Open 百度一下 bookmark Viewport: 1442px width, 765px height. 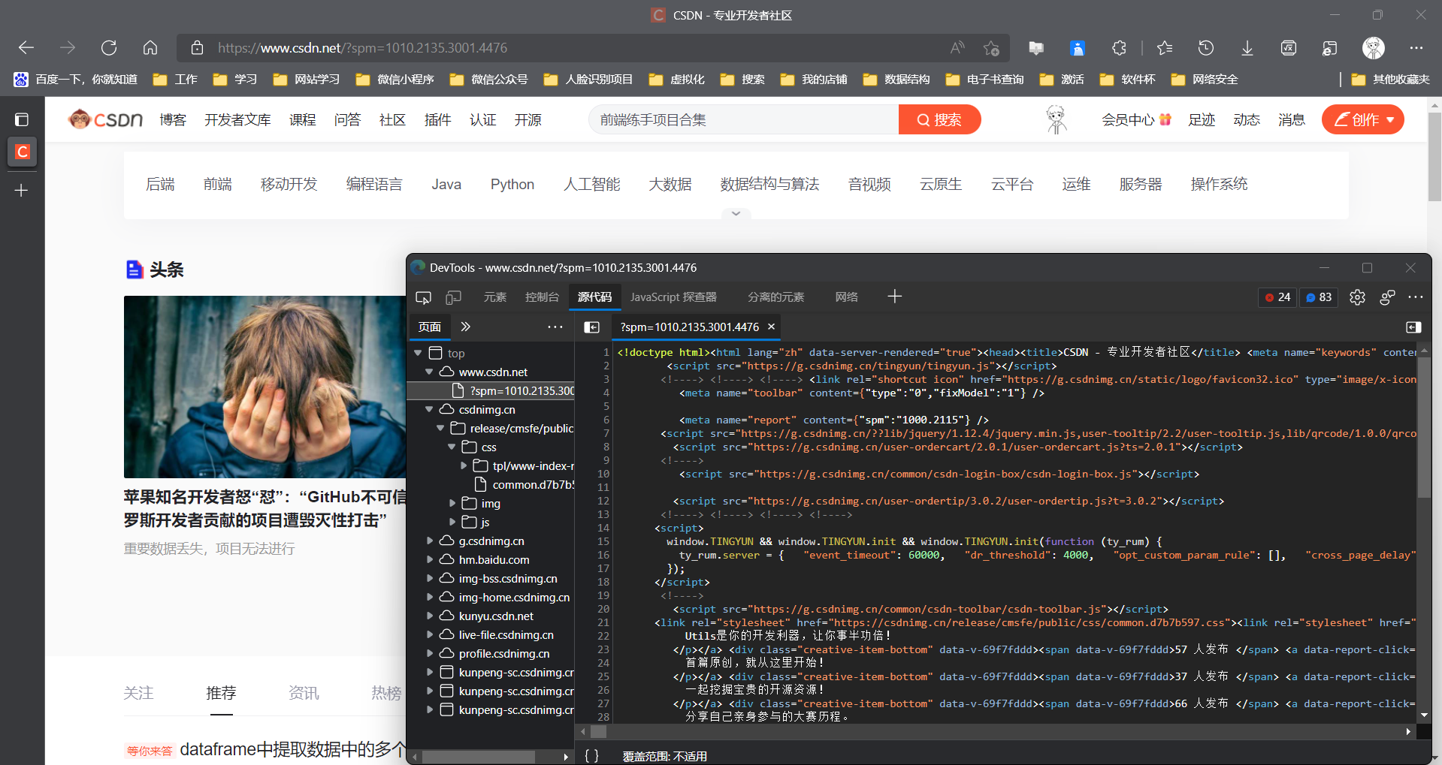tap(76, 79)
